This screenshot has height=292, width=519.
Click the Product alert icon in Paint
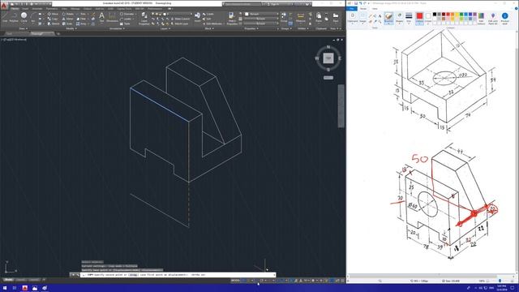coord(504,18)
